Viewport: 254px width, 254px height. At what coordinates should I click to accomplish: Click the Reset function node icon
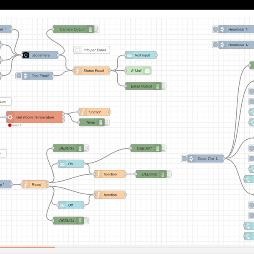click(x=26, y=185)
